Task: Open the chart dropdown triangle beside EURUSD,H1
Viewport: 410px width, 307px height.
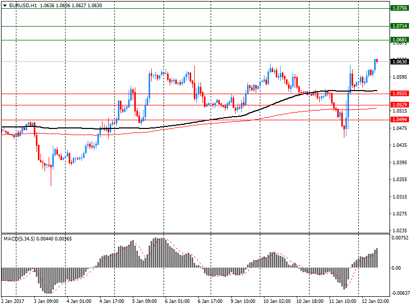Action: pyautogui.click(x=5, y=6)
